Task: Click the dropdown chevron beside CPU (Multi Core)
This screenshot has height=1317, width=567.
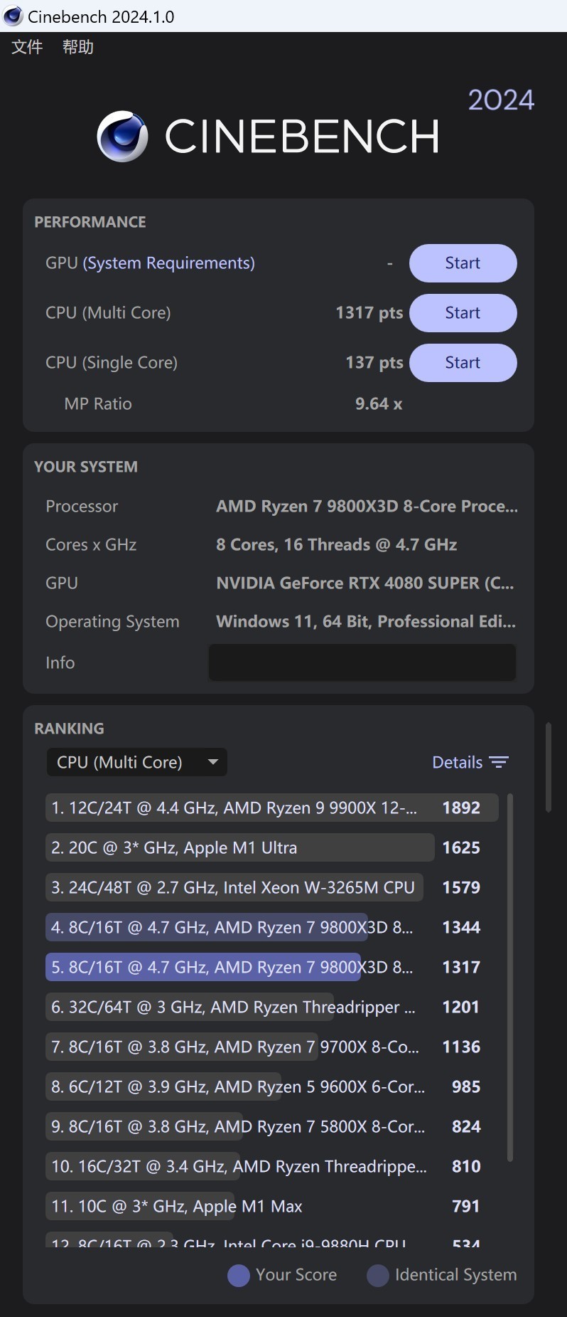Action: 213,762
